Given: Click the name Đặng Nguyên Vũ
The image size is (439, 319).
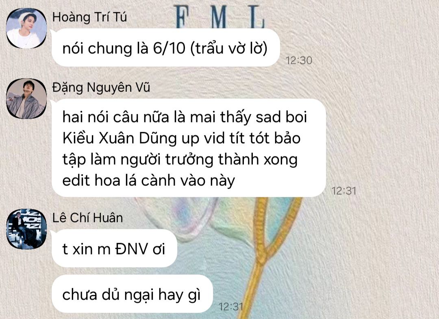Looking at the screenshot, I should (101, 88).
